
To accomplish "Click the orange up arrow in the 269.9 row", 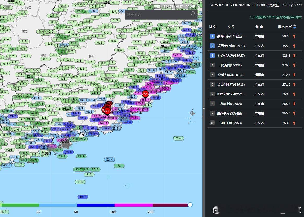I will 294,94.
